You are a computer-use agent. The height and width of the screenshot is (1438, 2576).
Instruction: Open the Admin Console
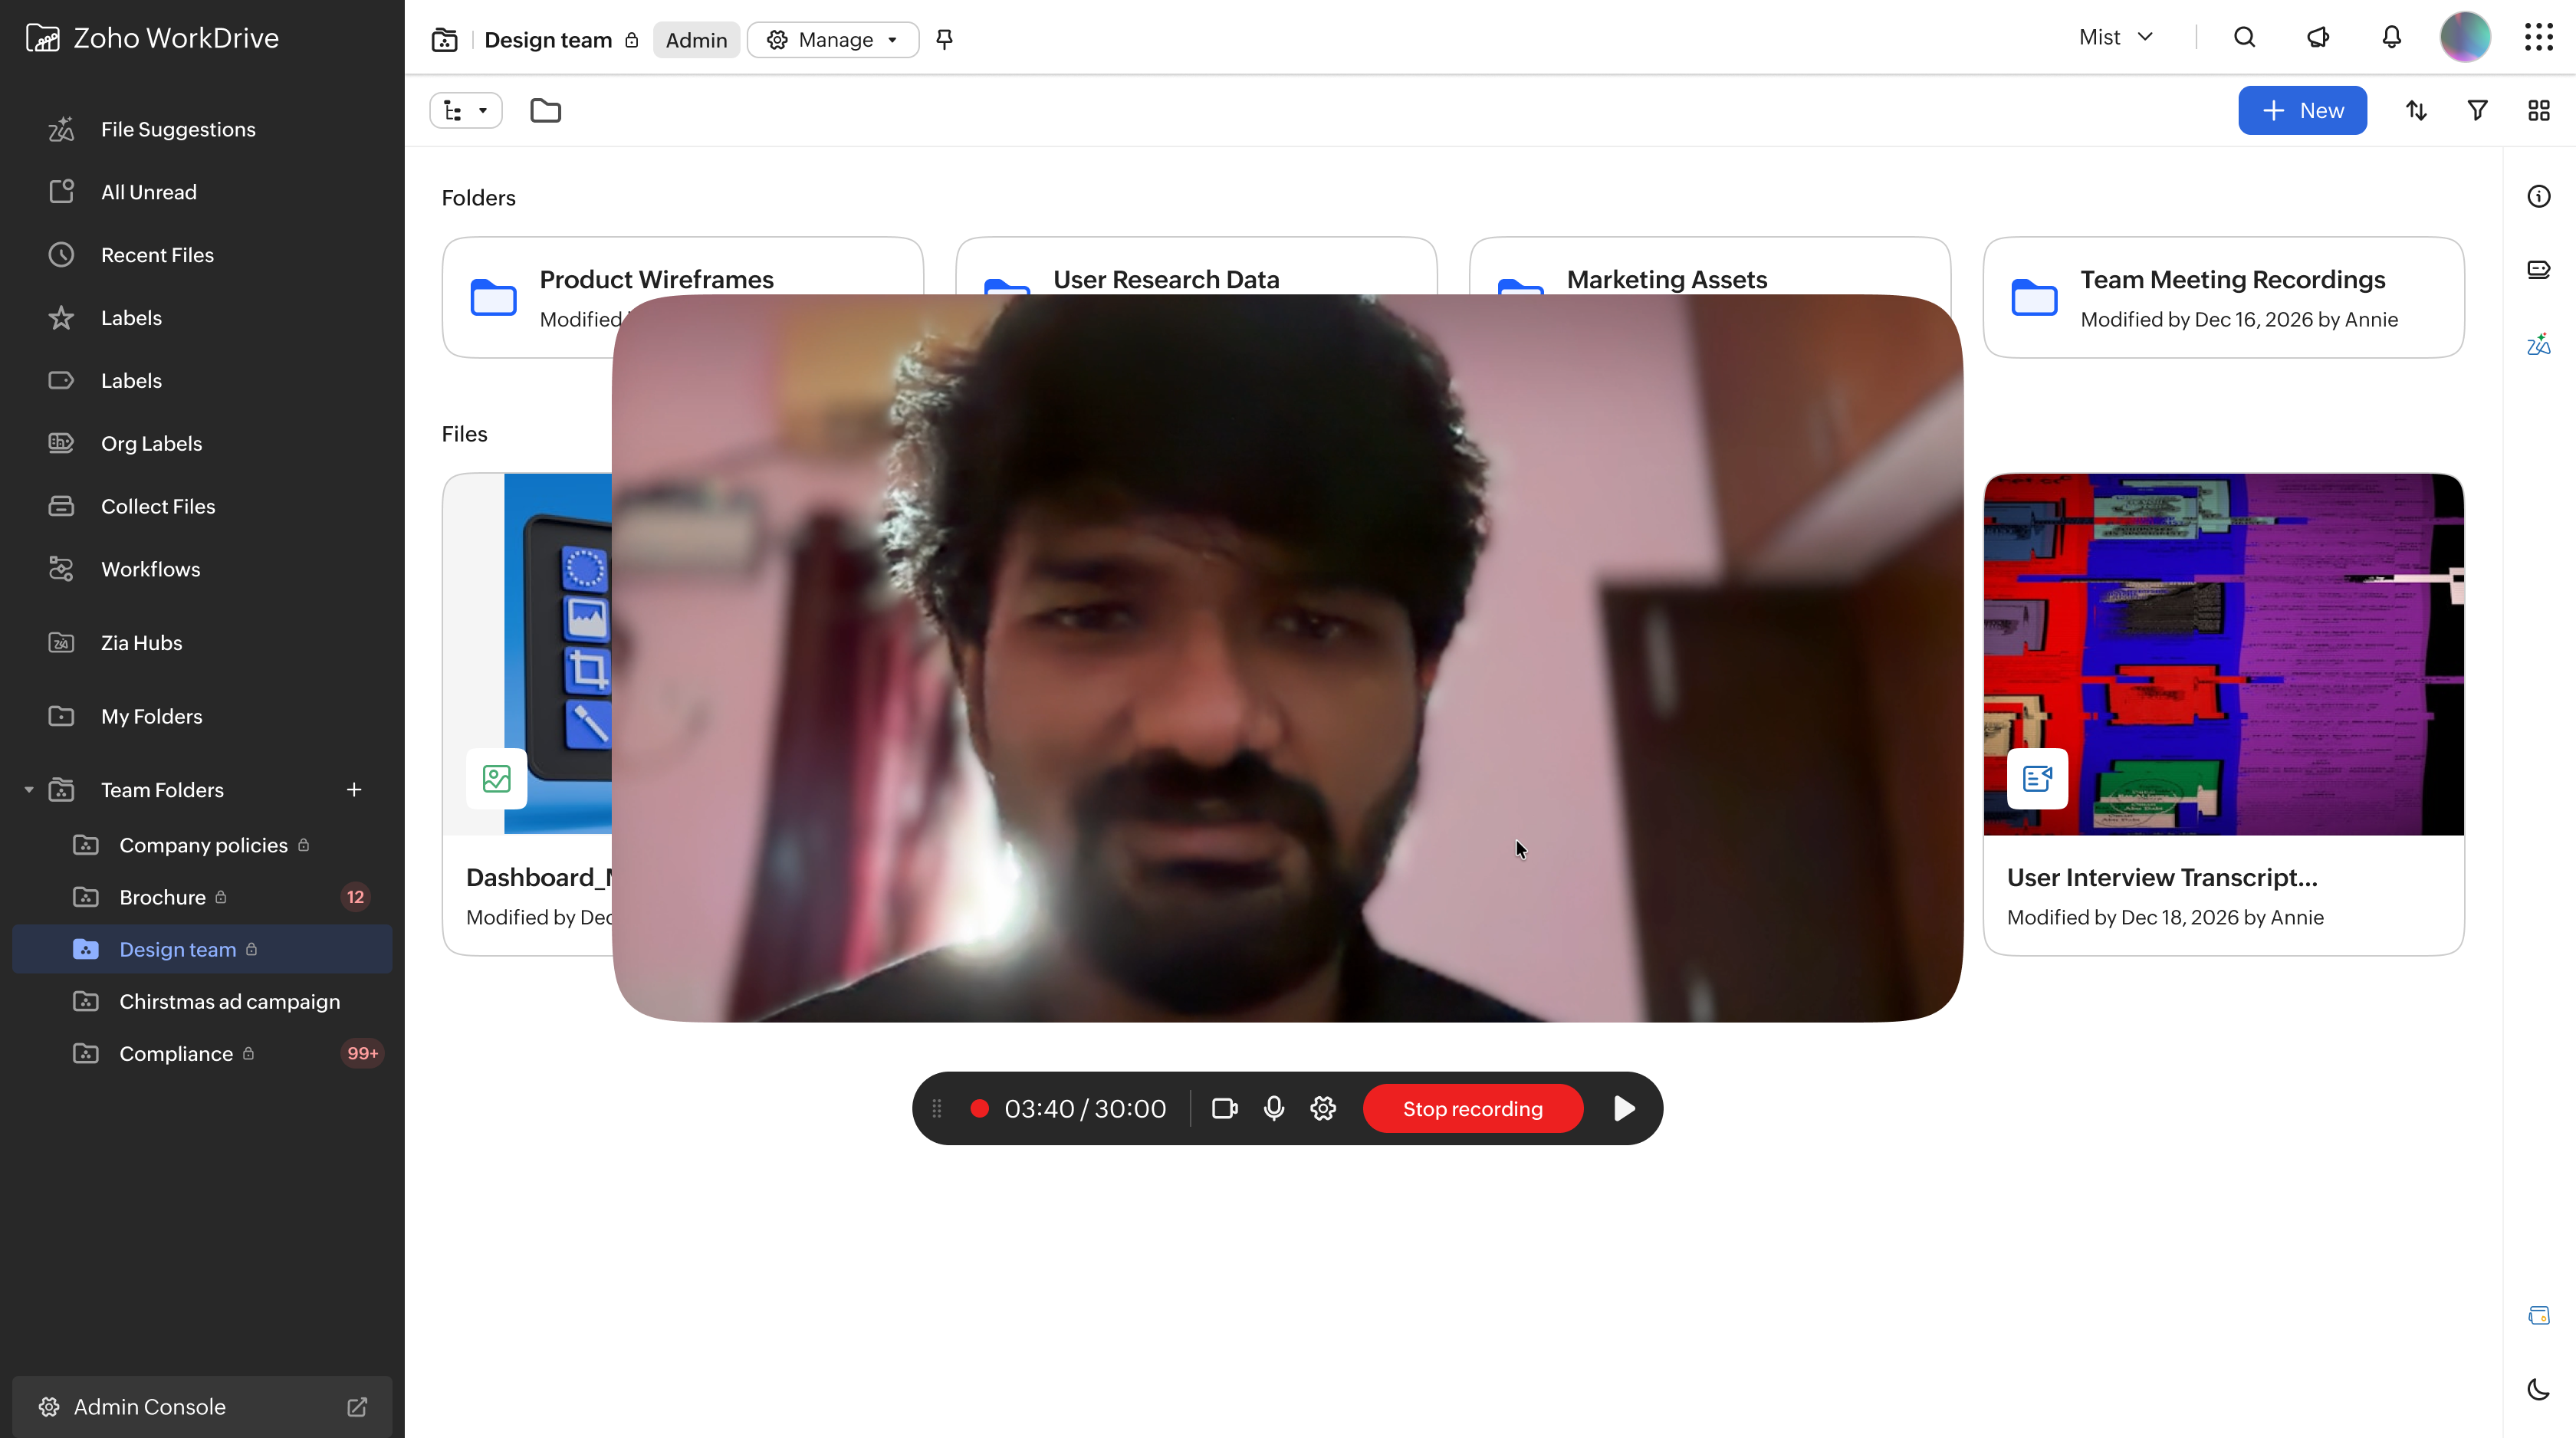(201, 1407)
